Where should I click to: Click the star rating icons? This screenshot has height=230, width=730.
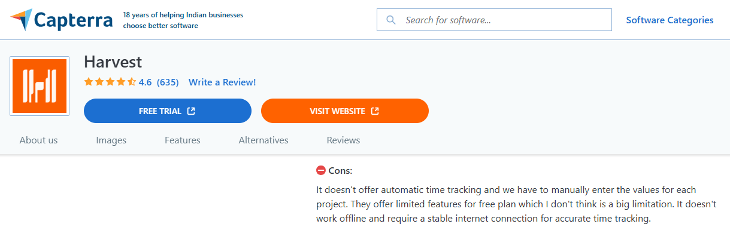click(x=110, y=82)
